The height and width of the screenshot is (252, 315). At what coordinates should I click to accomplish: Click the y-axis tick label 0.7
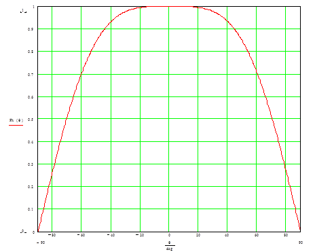pos(31,75)
